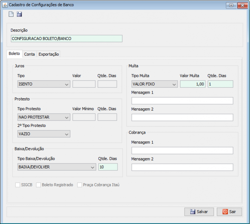Open the Juros Tipo dropdown ISENTO
The image size is (250, 224).
44,84
